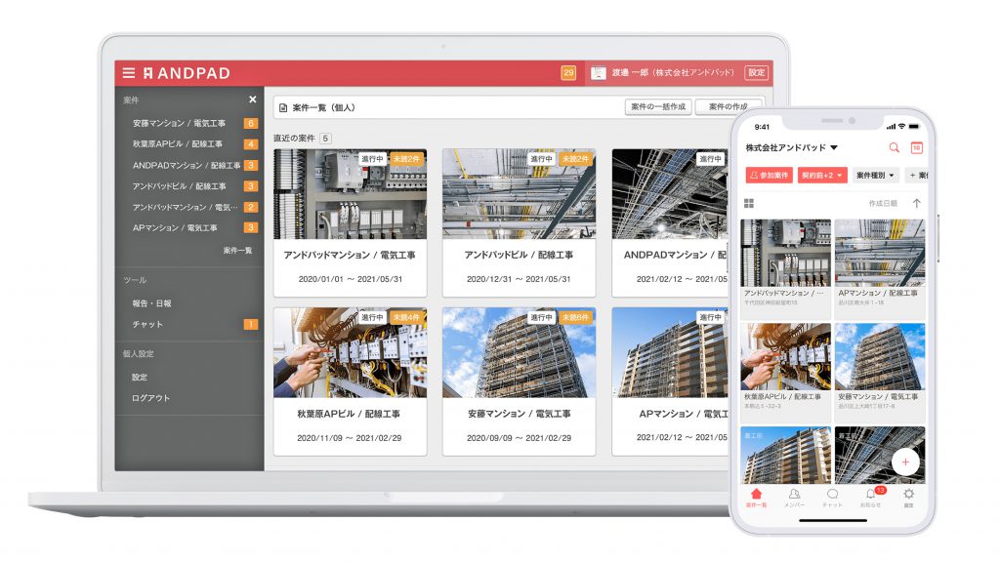
Task: Click the orange 29 notification badge
Action: click(568, 73)
